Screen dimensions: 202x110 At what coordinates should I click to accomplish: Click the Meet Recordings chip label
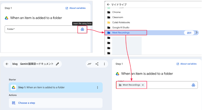(x=131, y=85)
